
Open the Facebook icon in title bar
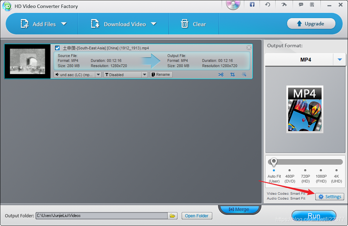click(x=252, y=5)
